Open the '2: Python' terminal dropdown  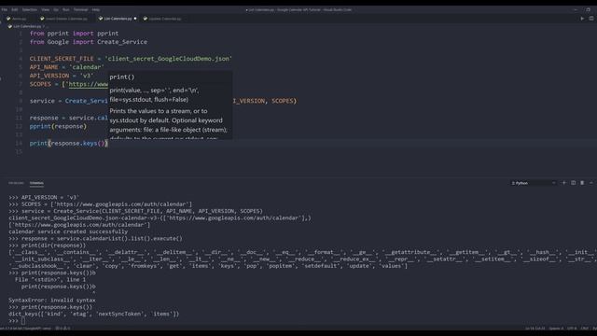point(533,183)
